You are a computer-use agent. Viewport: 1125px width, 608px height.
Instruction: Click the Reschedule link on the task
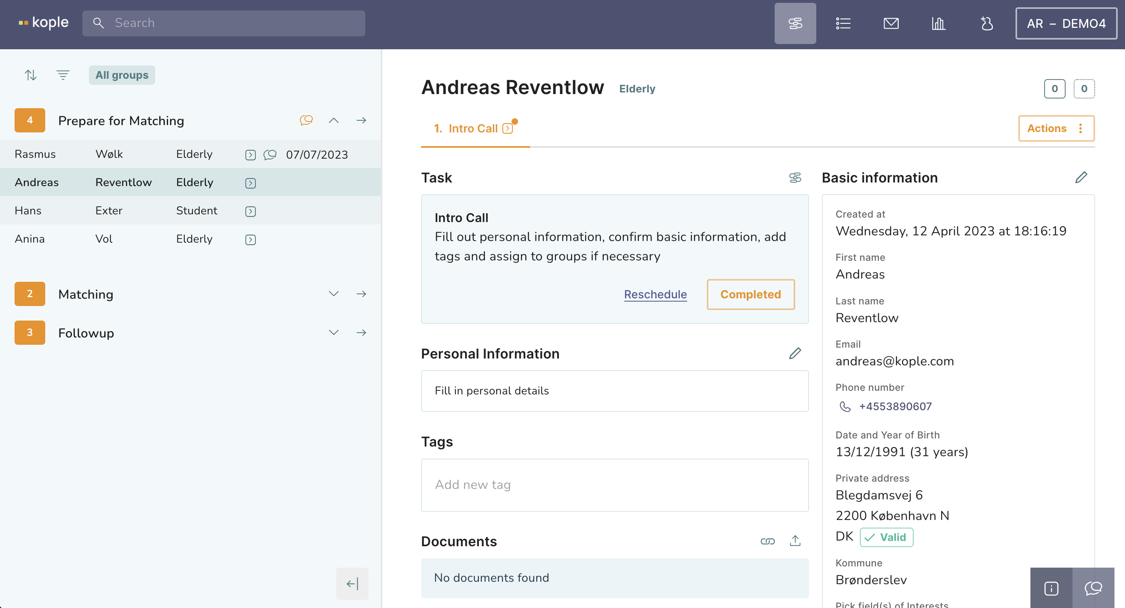click(655, 294)
